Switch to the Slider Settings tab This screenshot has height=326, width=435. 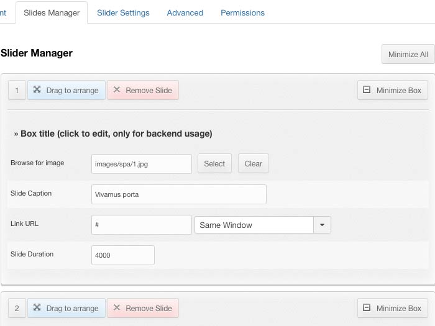pos(123,12)
